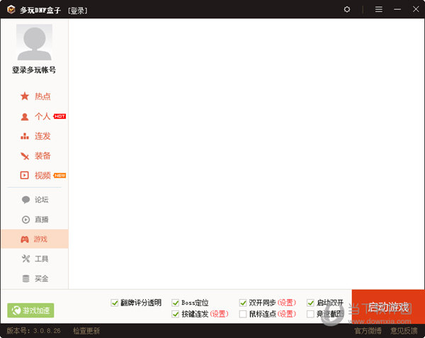Click the [登录] title bar link
The width and height of the screenshot is (425, 338).
point(78,11)
